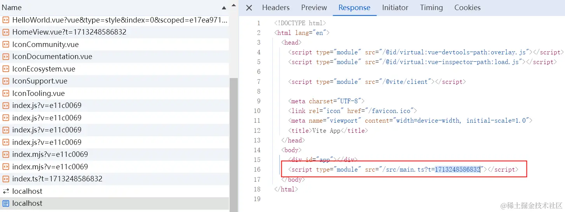Open the Timing tab
565x212 pixels.
pos(431,8)
